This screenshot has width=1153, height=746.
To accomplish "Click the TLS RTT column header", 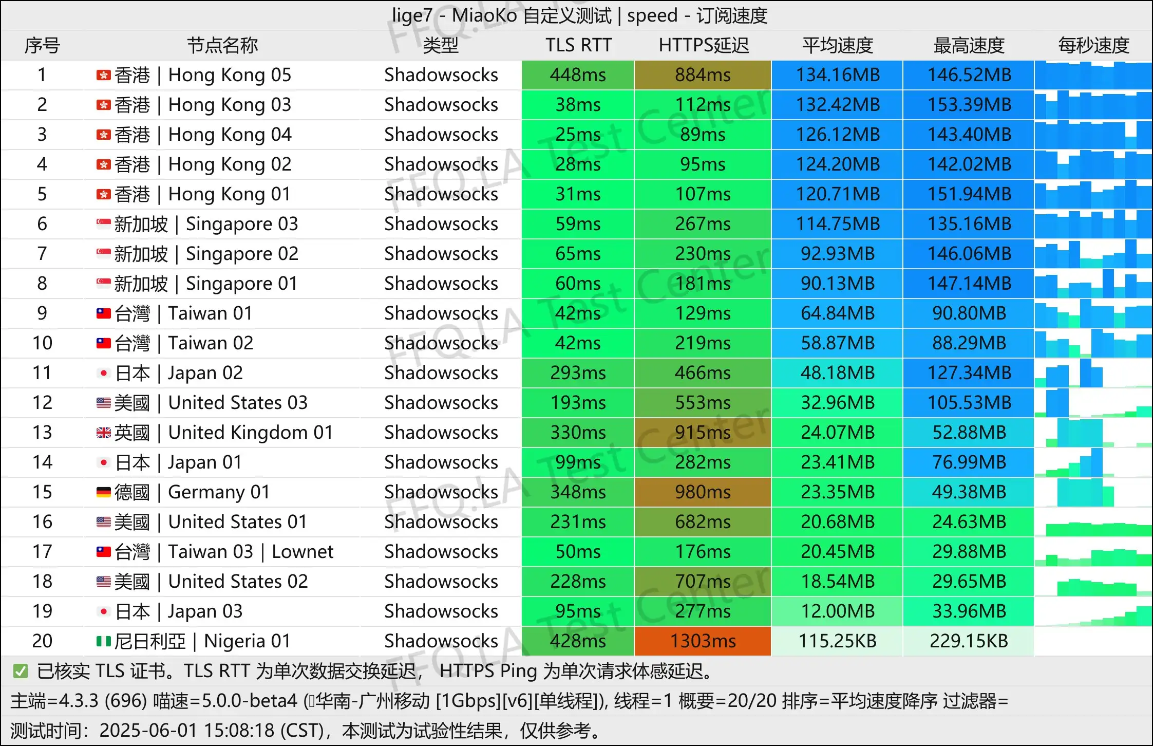I will click(578, 45).
